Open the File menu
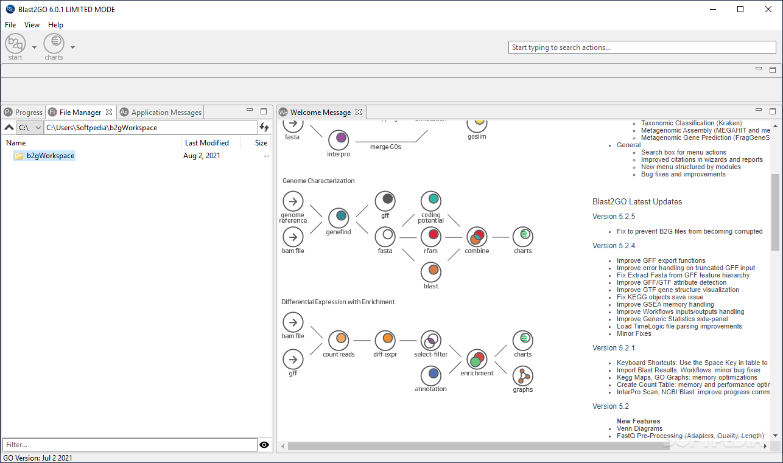The height and width of the screenshot is (463, 783). 10,25
